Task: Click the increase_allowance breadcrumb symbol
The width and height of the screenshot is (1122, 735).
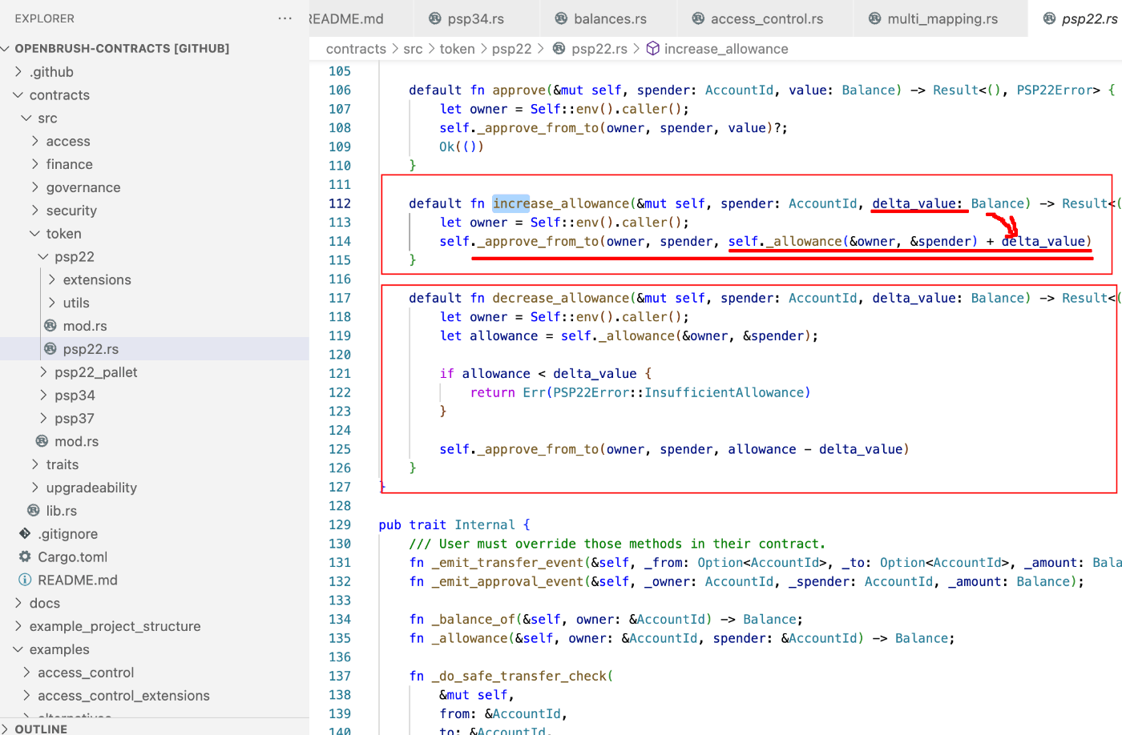Action: 726,49
